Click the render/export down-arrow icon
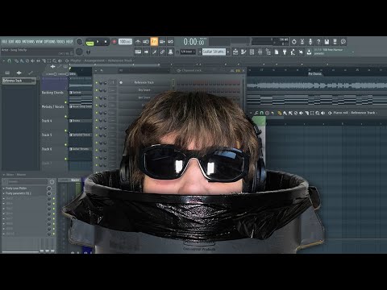387x290 pixels. point(335,42)
